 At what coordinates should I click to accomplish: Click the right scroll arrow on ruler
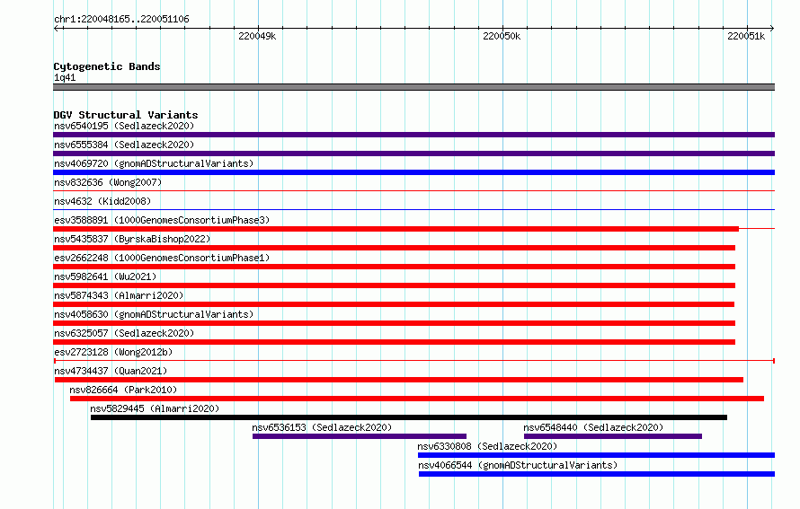click(771, 29)
